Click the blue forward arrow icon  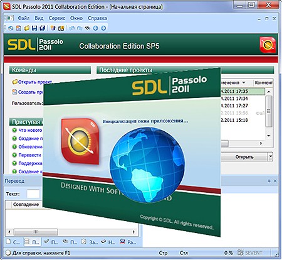[103, 28]
